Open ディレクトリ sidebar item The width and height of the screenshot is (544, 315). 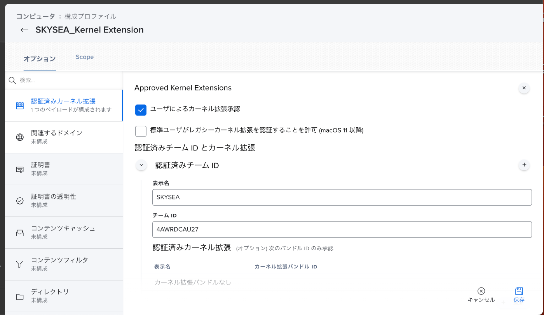64,296
